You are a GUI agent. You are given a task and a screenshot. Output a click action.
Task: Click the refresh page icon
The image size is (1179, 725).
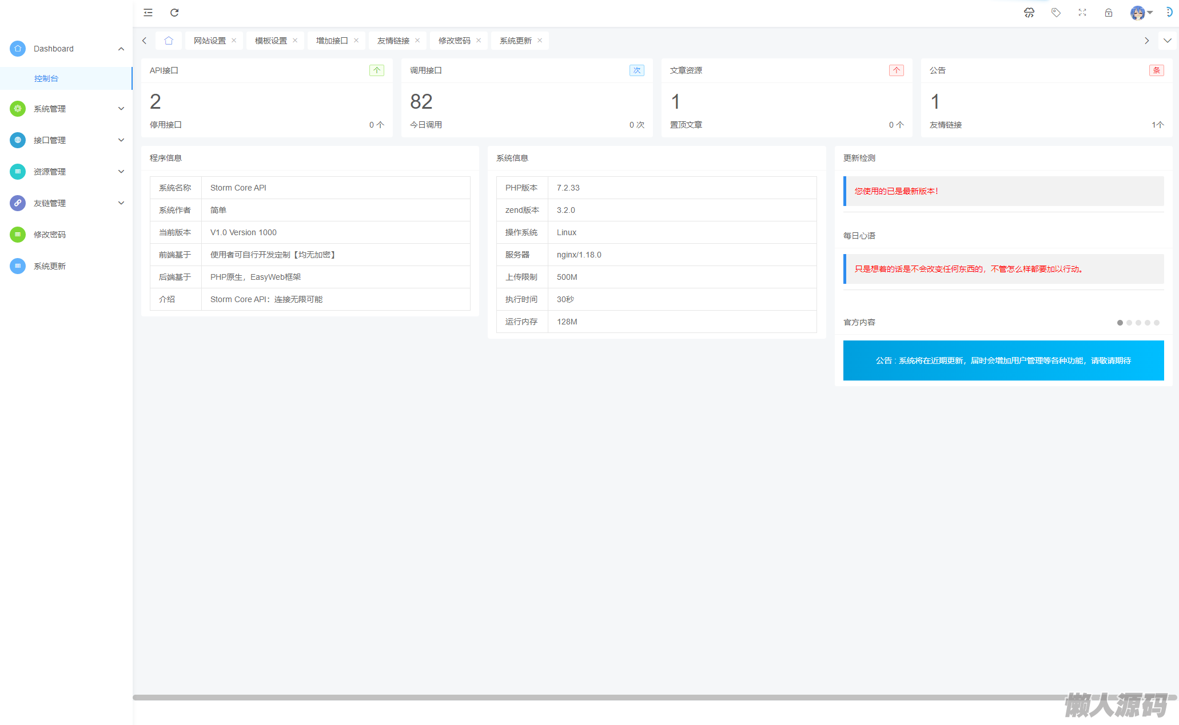click(x=174, y=13)
